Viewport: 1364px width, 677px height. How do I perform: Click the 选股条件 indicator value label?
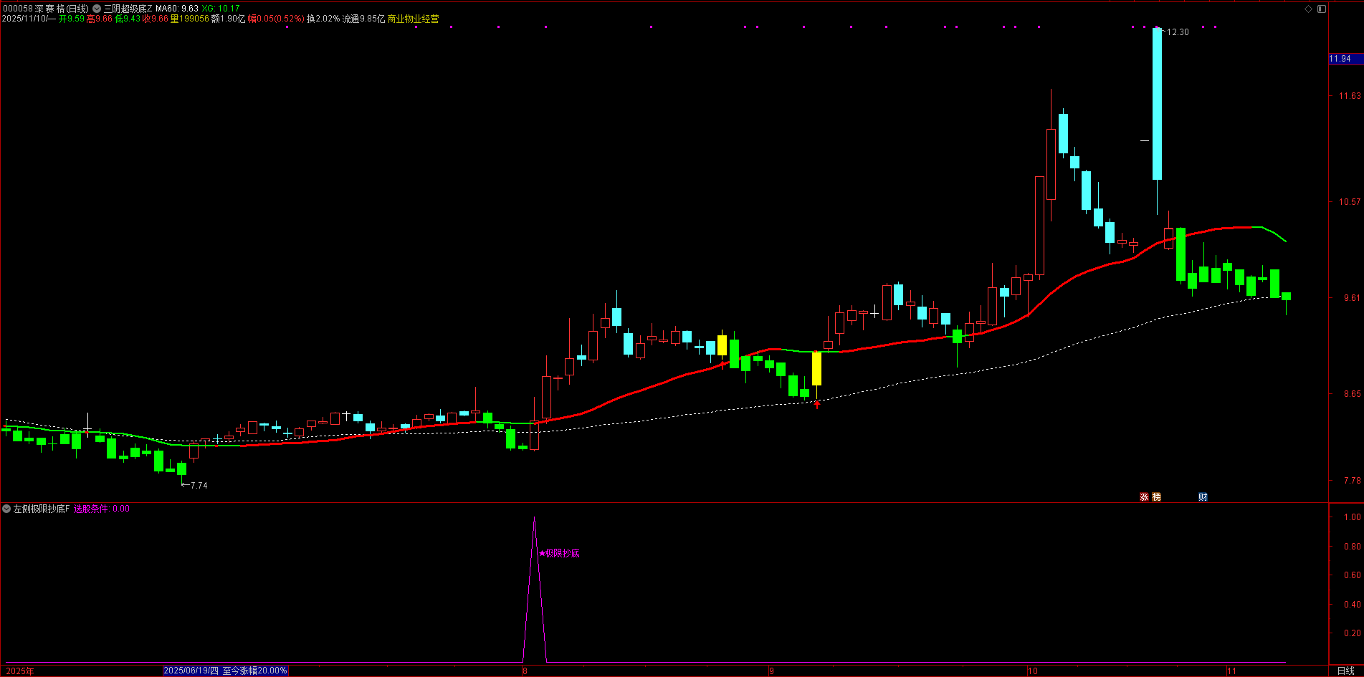click(x=101, y=509)
